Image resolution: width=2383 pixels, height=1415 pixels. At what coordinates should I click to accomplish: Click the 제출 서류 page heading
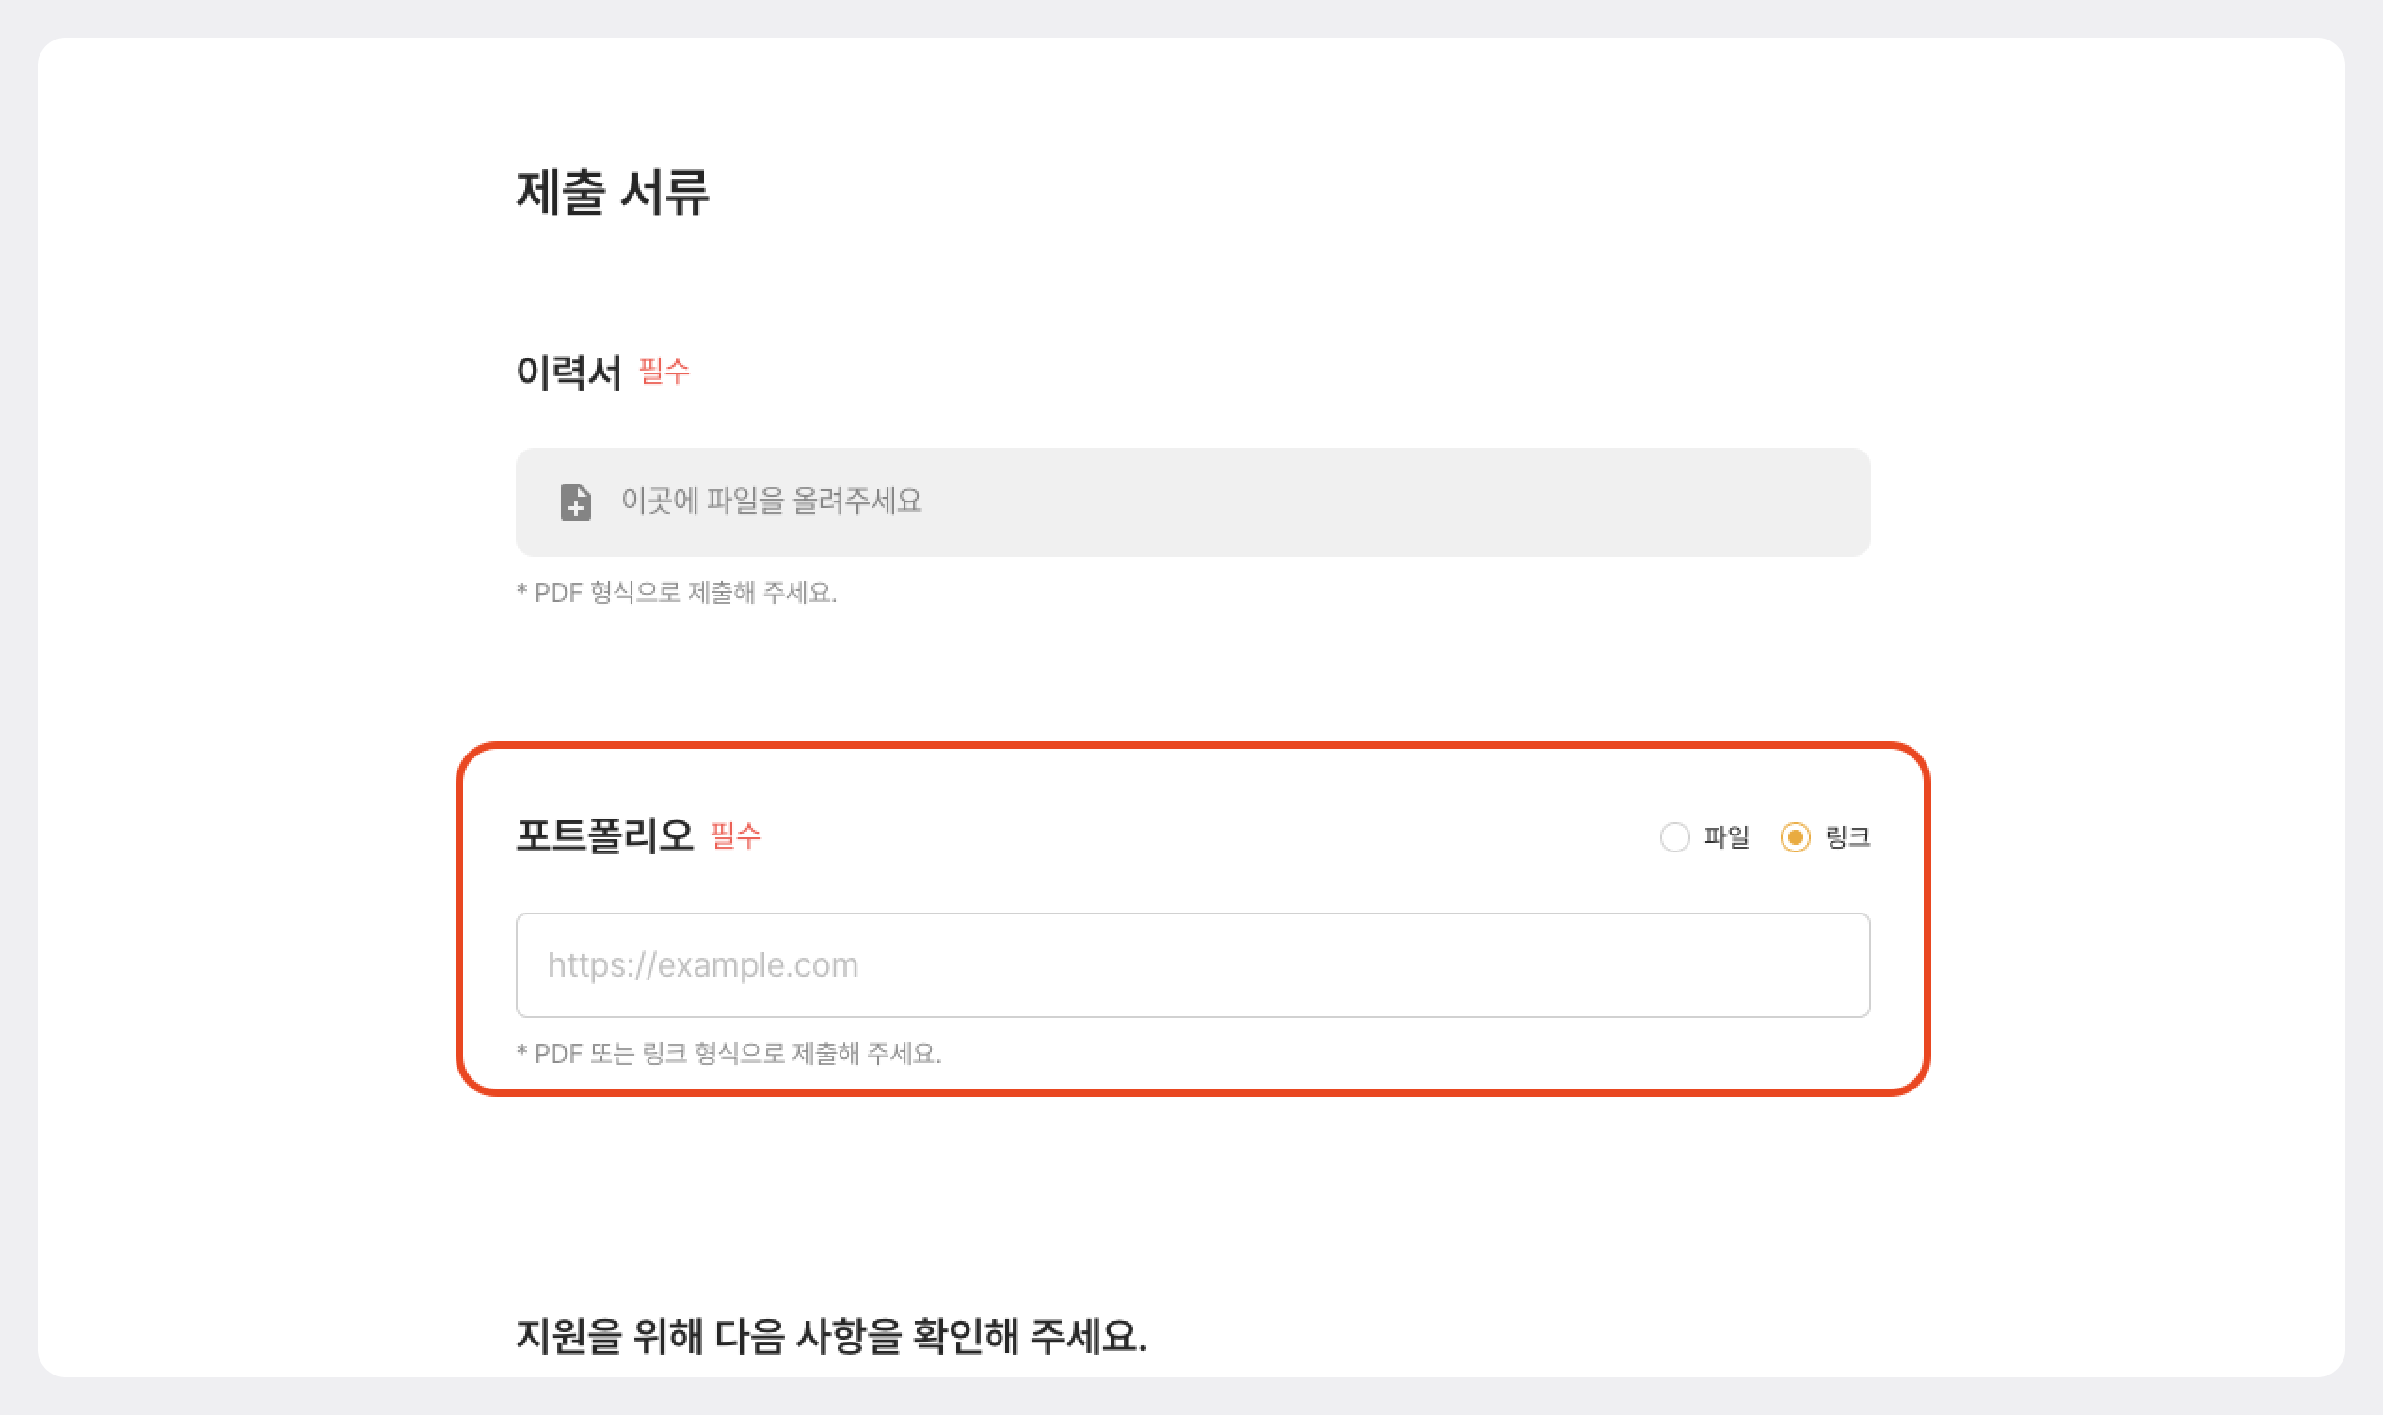point(612,193)
